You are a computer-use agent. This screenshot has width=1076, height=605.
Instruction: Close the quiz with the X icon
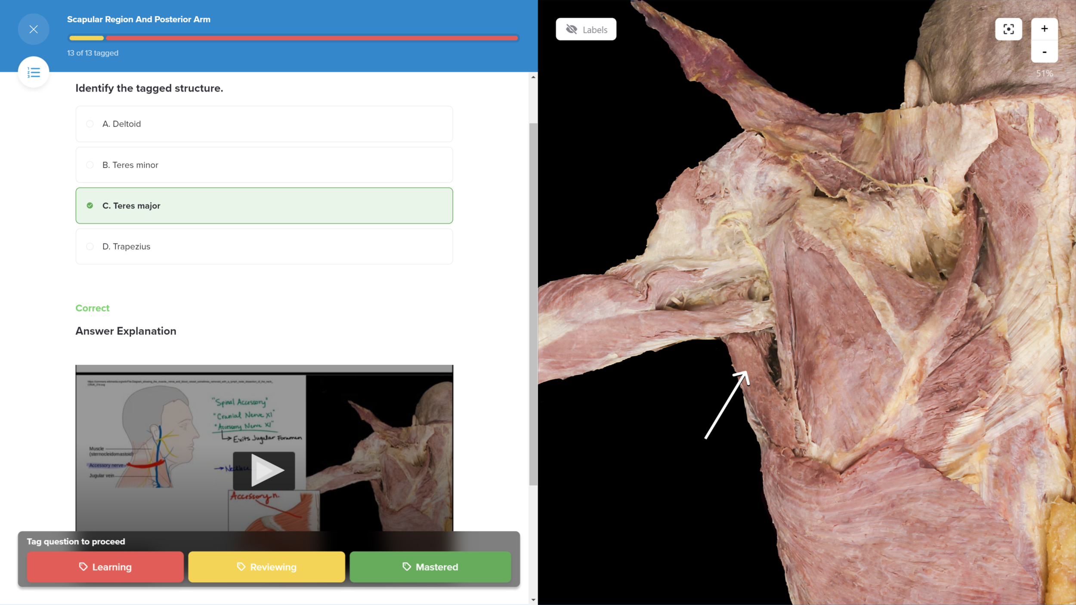coord(33,29)
